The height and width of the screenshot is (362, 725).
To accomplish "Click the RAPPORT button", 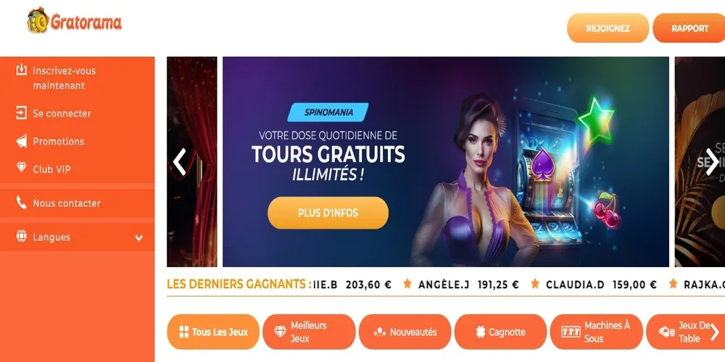I will (690, 28).
